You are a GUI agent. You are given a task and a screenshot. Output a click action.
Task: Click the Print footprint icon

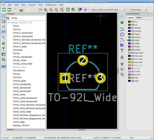point(21,10)
